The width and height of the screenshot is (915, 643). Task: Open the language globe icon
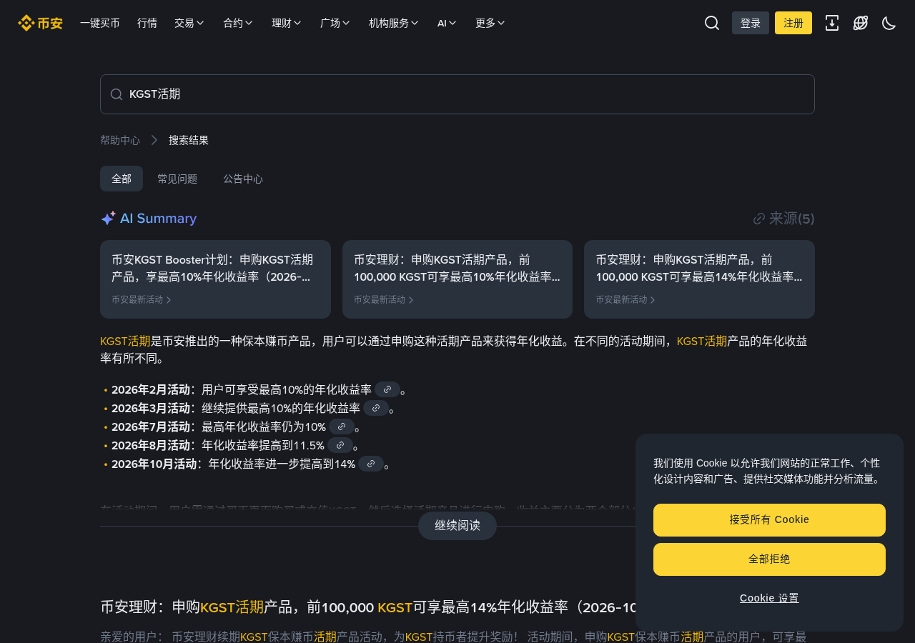pos(861,23)
